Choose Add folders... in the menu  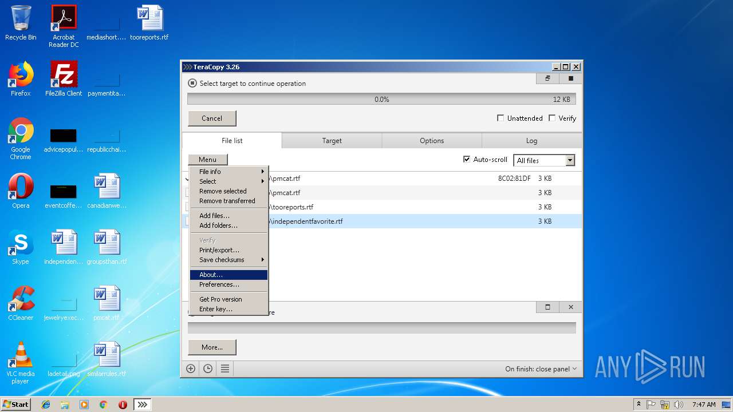(228, 225)
